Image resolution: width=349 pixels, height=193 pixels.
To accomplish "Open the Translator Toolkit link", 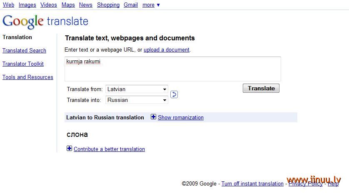I will (23, 64).
